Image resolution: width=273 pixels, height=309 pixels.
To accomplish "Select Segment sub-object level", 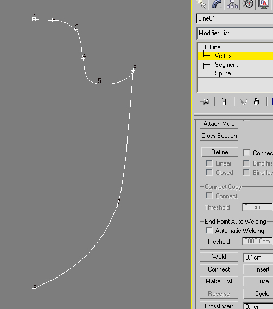I will coord(226,65).
